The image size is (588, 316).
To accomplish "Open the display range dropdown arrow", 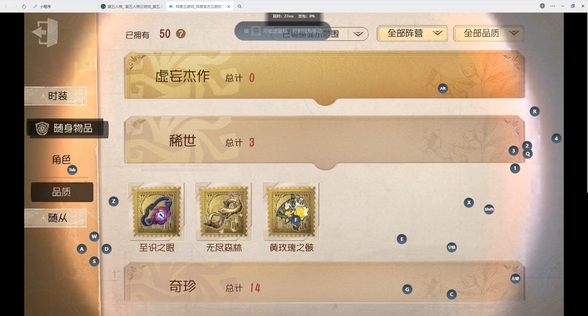I will tap(358, 34).
